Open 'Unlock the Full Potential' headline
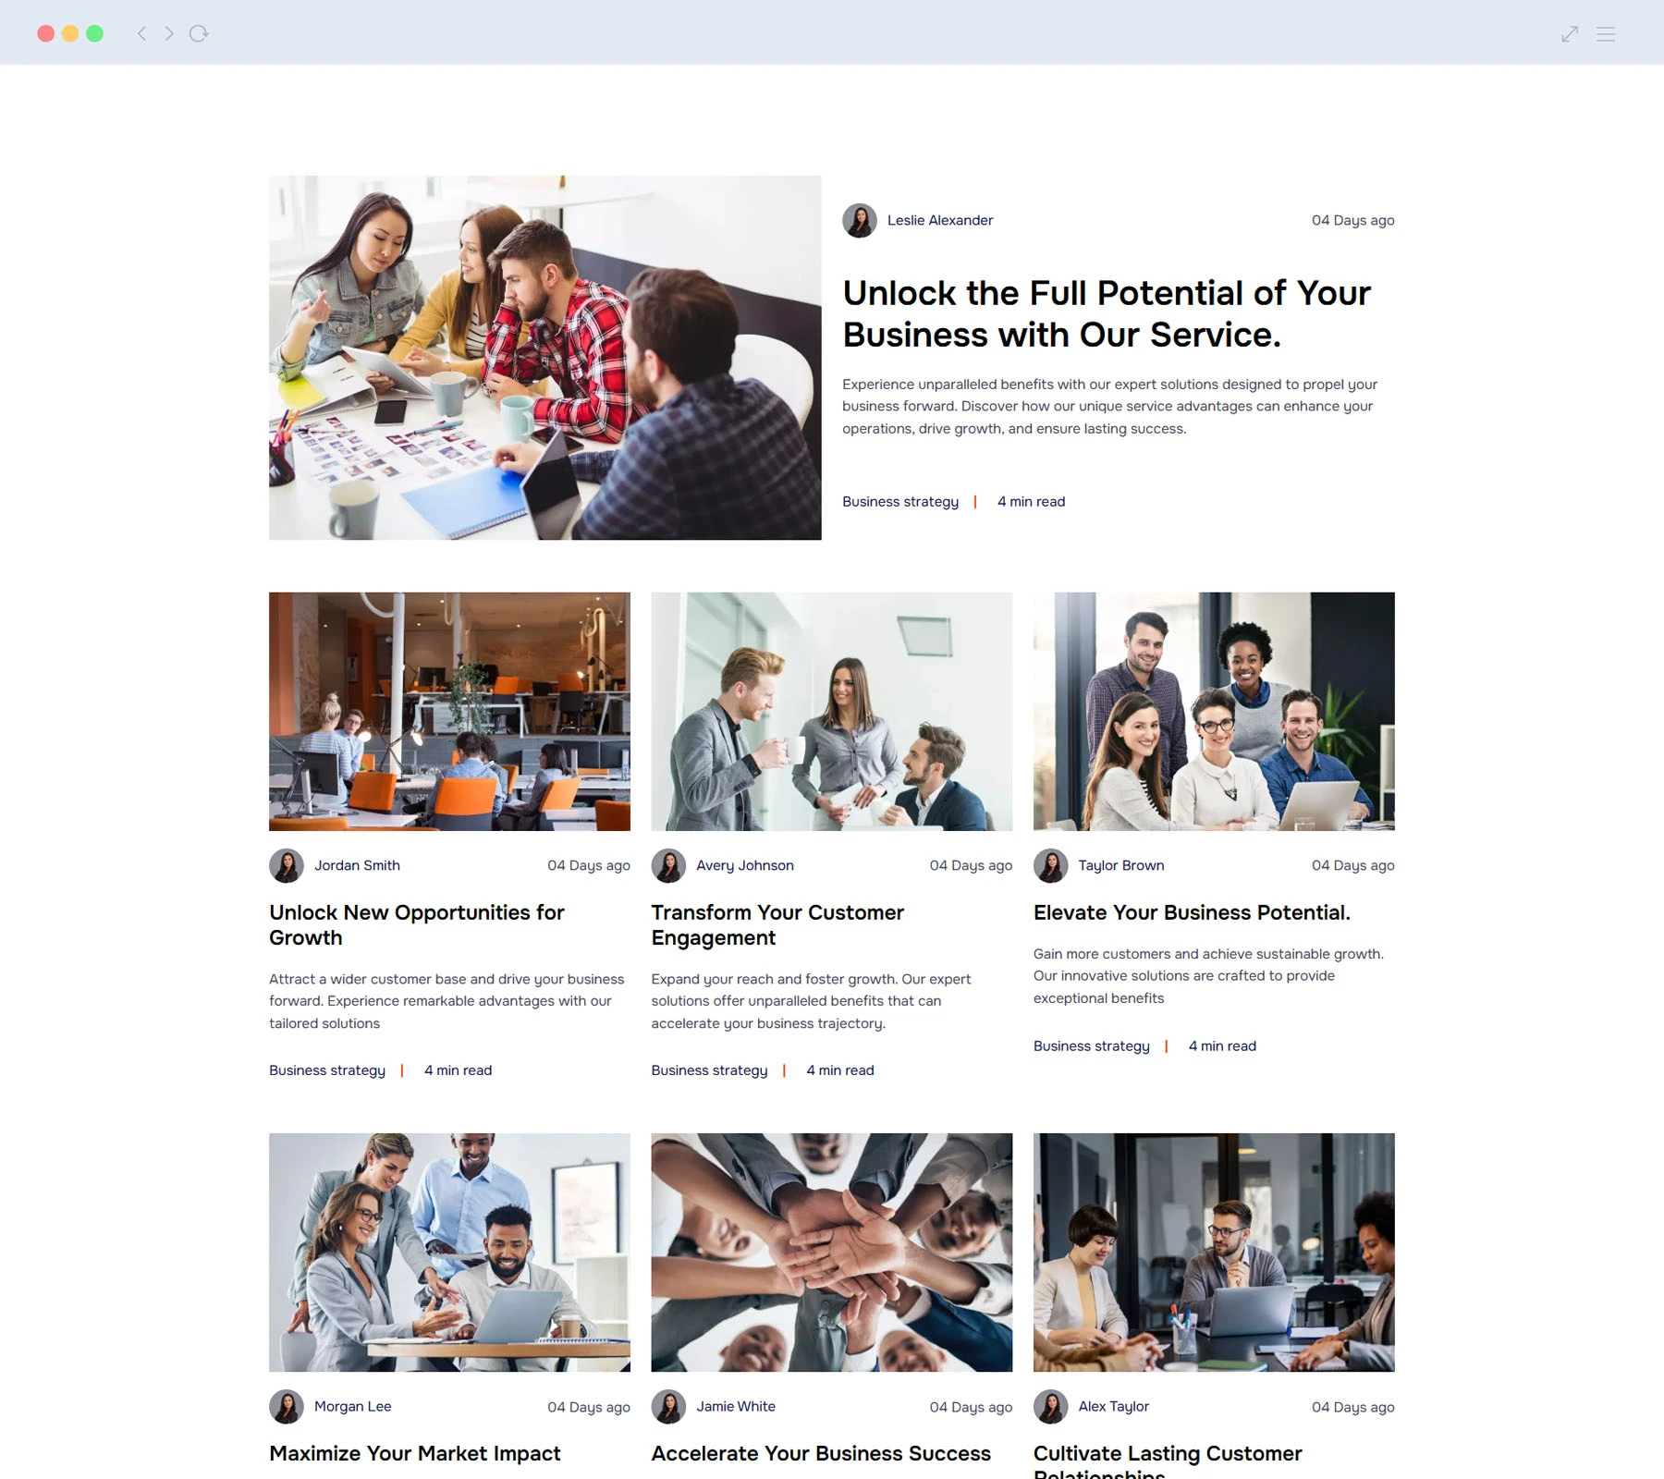The width and height of the screenshot is (1664, 1479). click(x=1107, y=314)
